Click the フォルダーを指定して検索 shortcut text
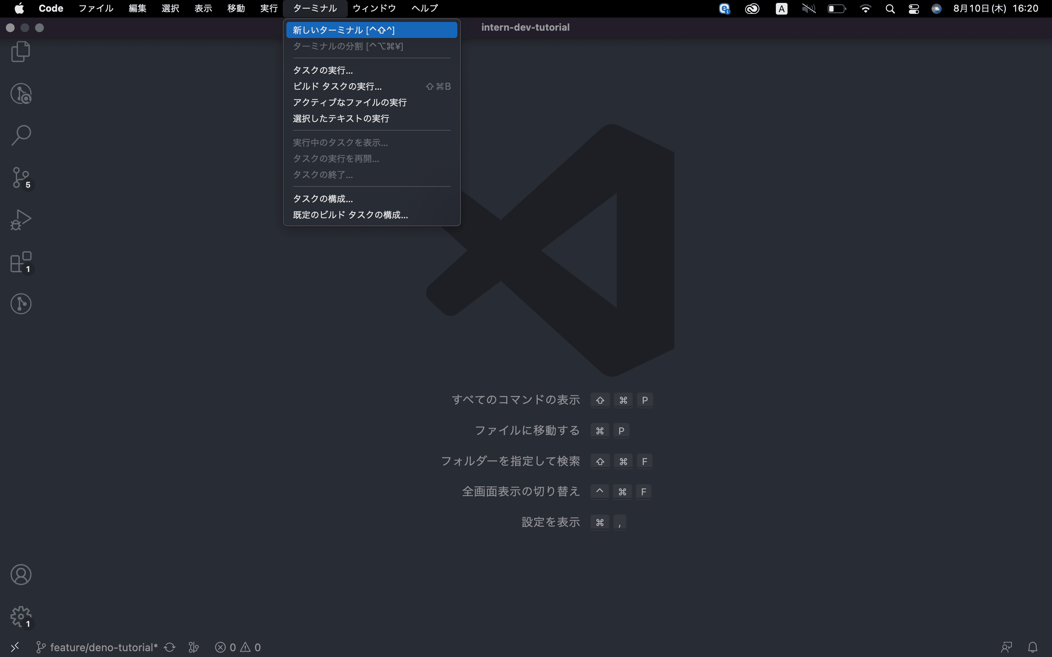 (x=510, y=461)
